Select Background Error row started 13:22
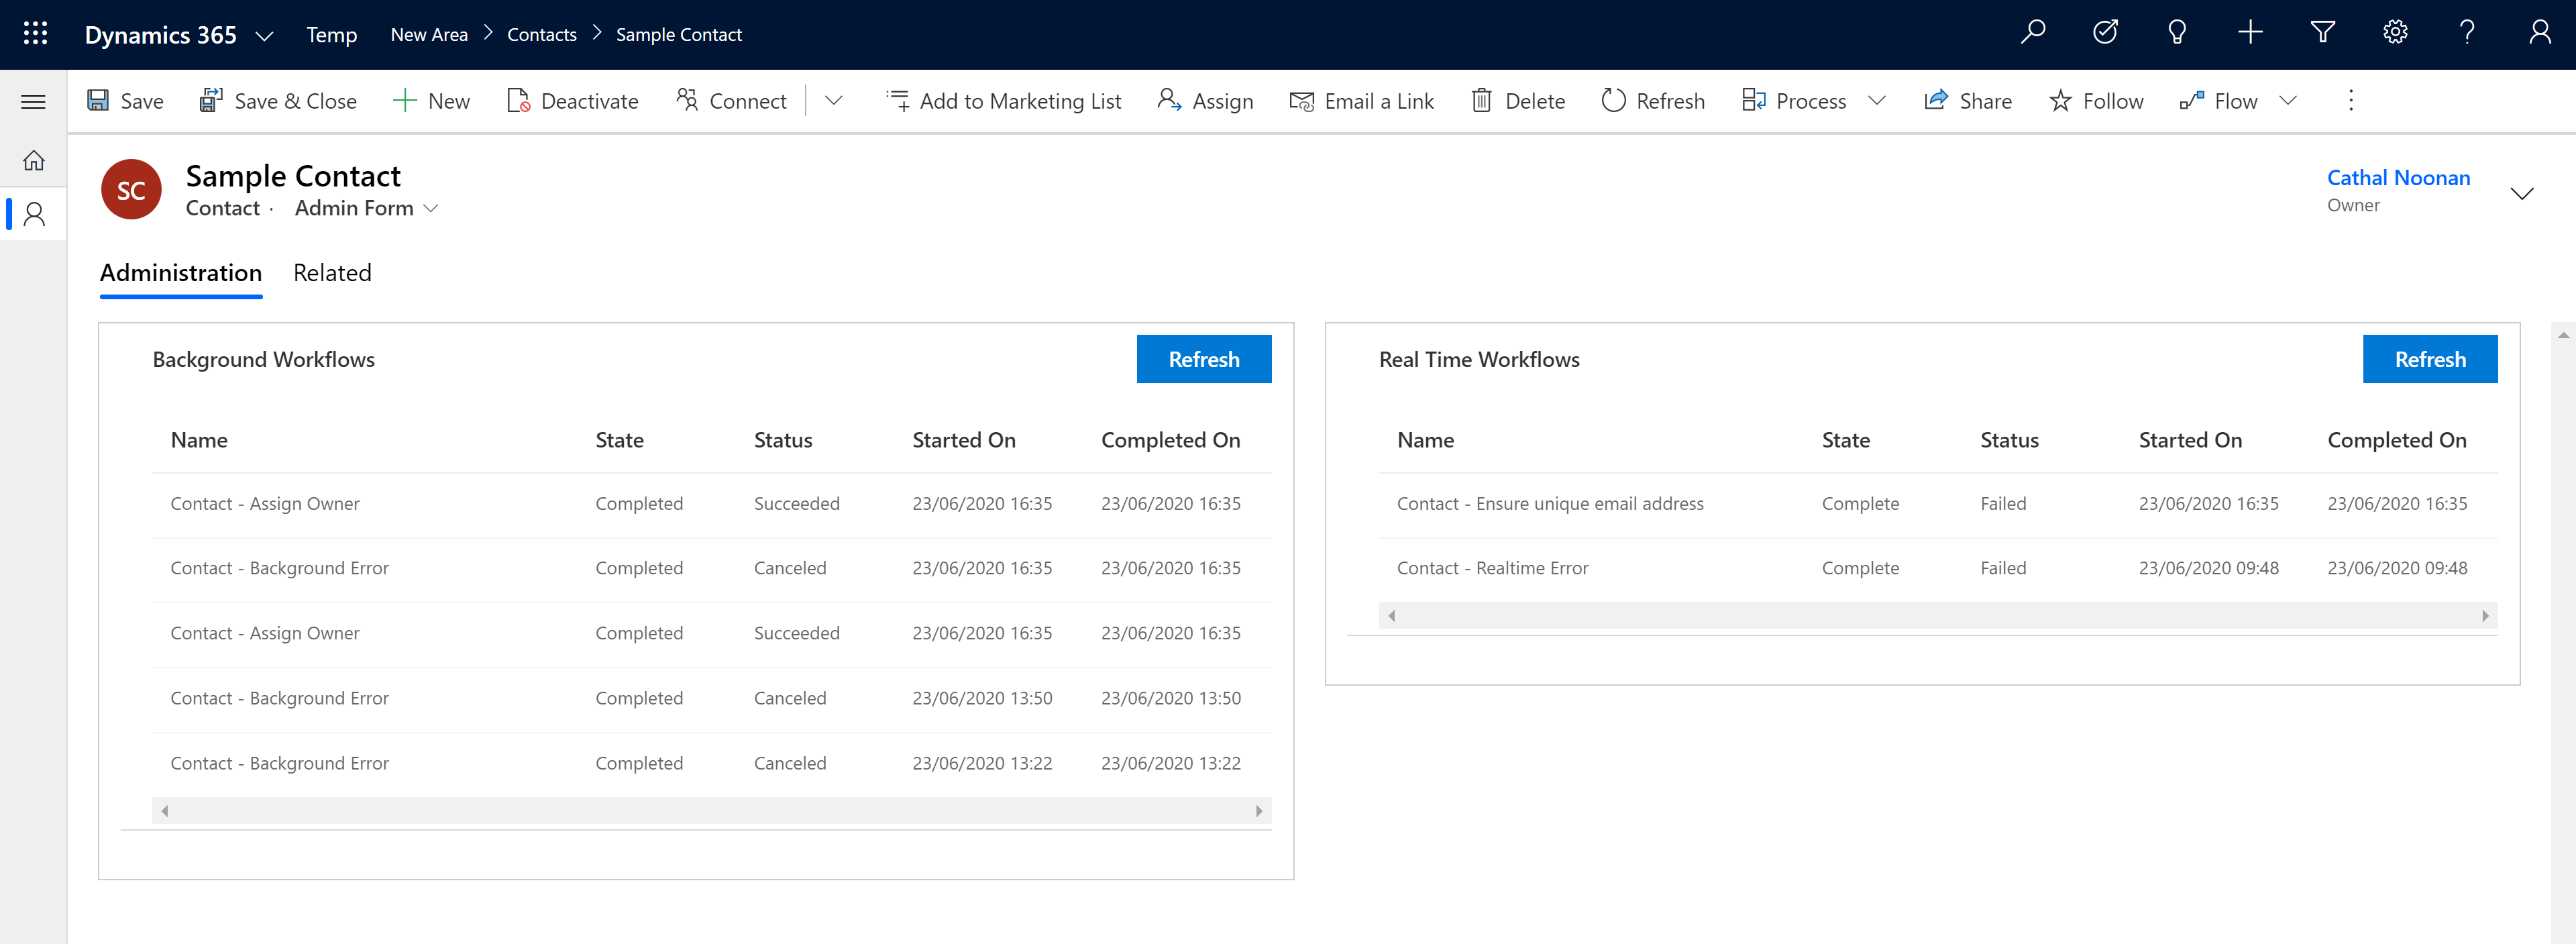 [x=712, y=763]
